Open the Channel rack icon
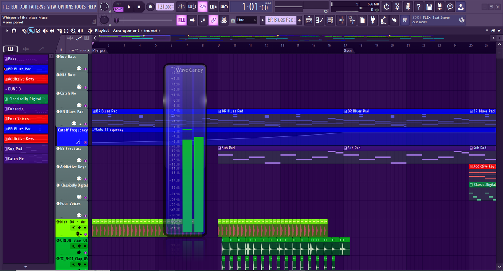Viewport: 503px width, 271px height. [x=330, y=20]
